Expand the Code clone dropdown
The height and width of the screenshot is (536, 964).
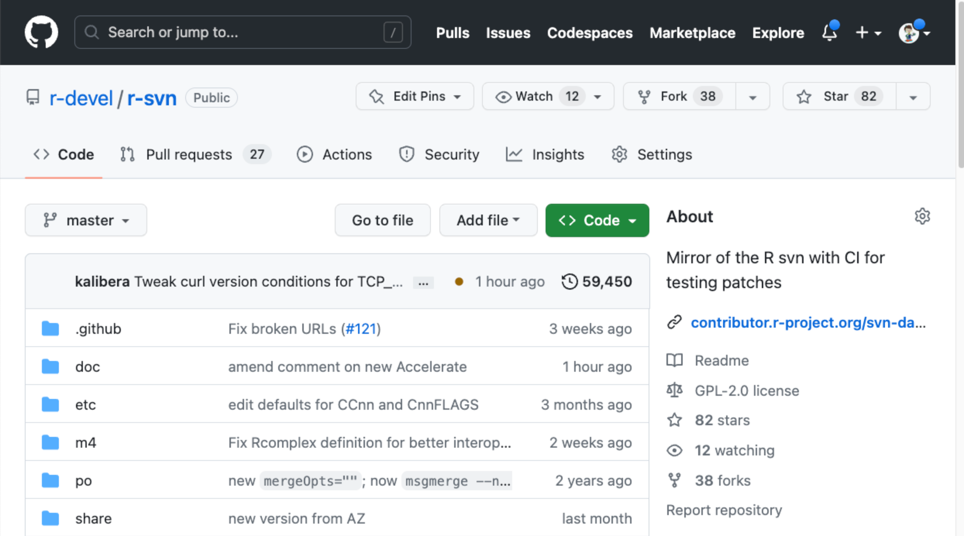(x=633, y=220)
